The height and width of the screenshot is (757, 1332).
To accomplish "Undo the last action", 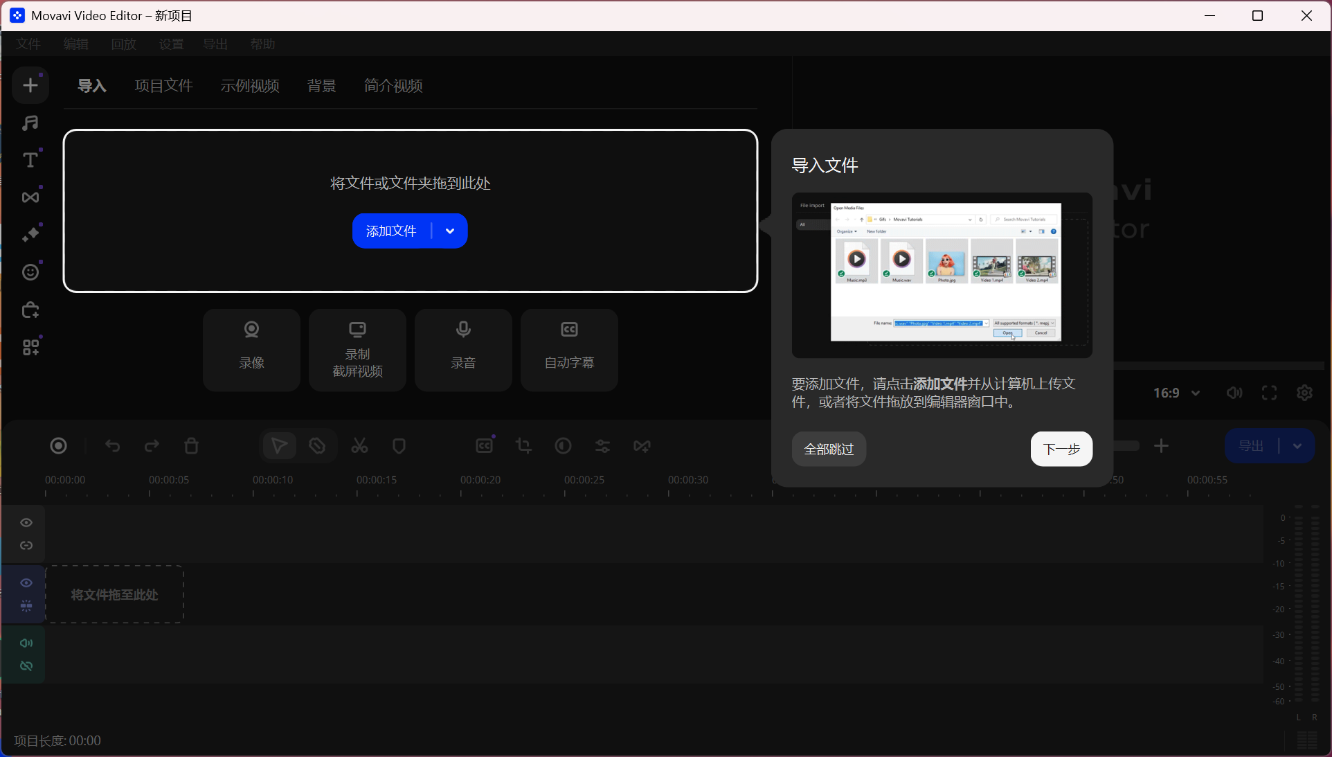I will (113, 446).
